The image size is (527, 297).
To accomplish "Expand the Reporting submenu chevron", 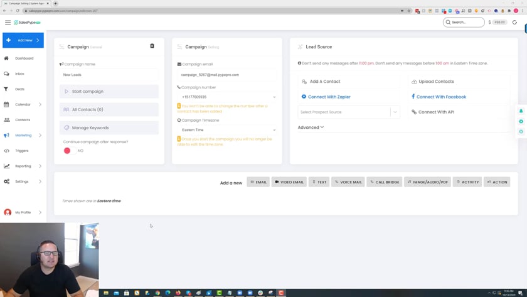I will click(x=40, y=166).
